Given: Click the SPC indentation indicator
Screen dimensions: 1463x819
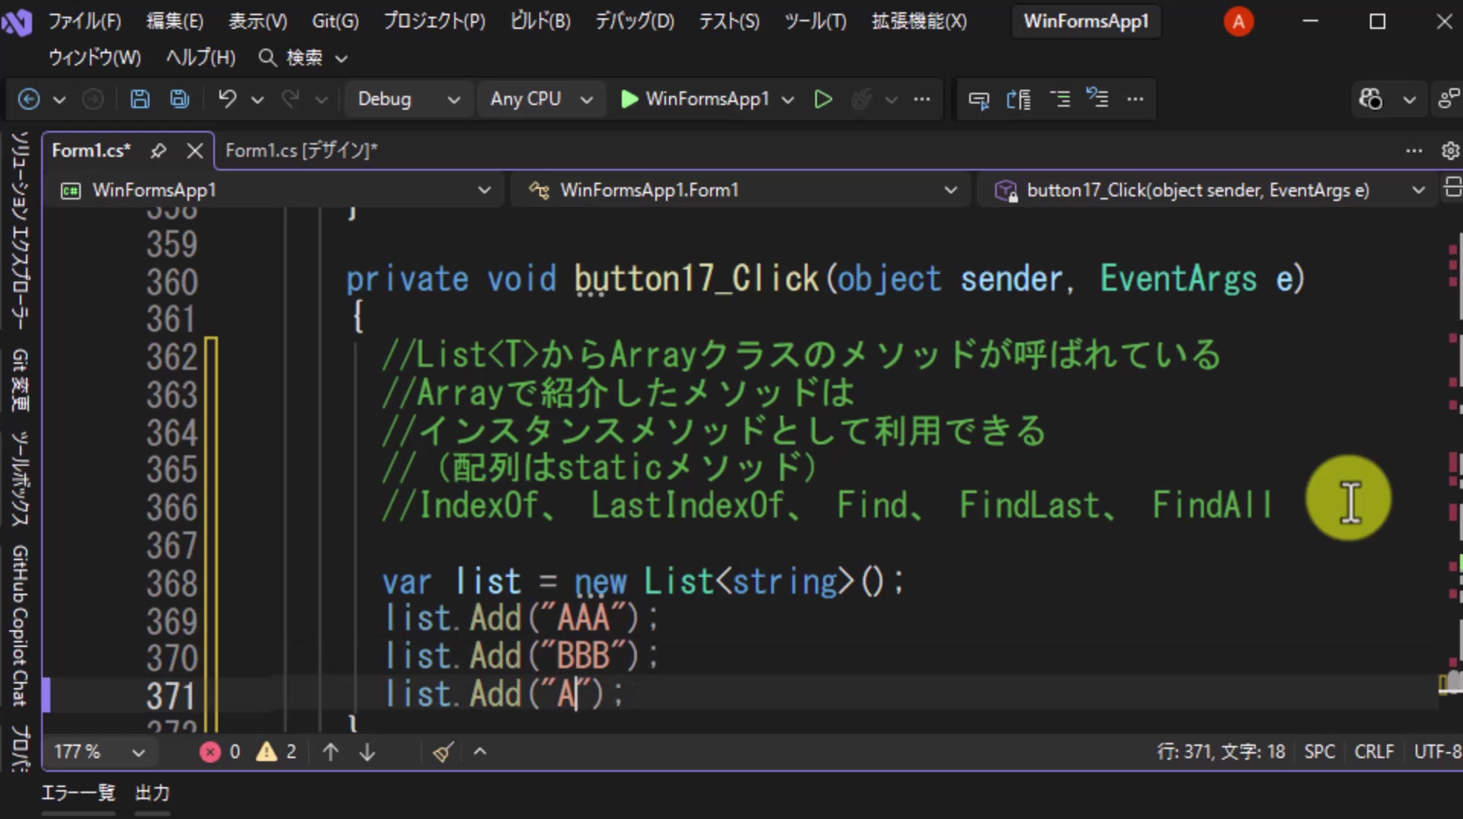Looking at the screenshot, I should [1320, 752].
